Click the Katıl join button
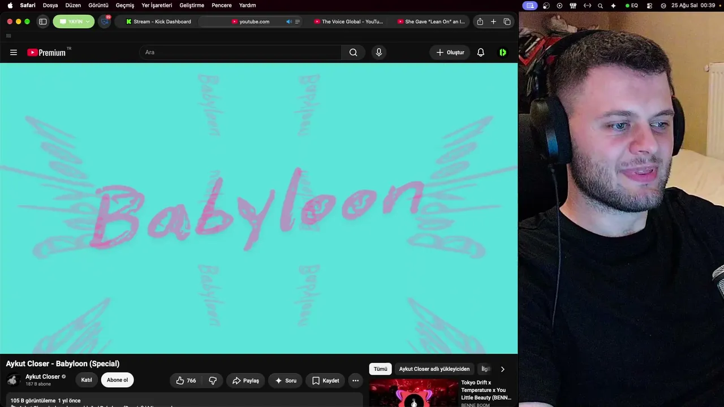This screenshot has width=724, height=407. click(x=87, y=380)
